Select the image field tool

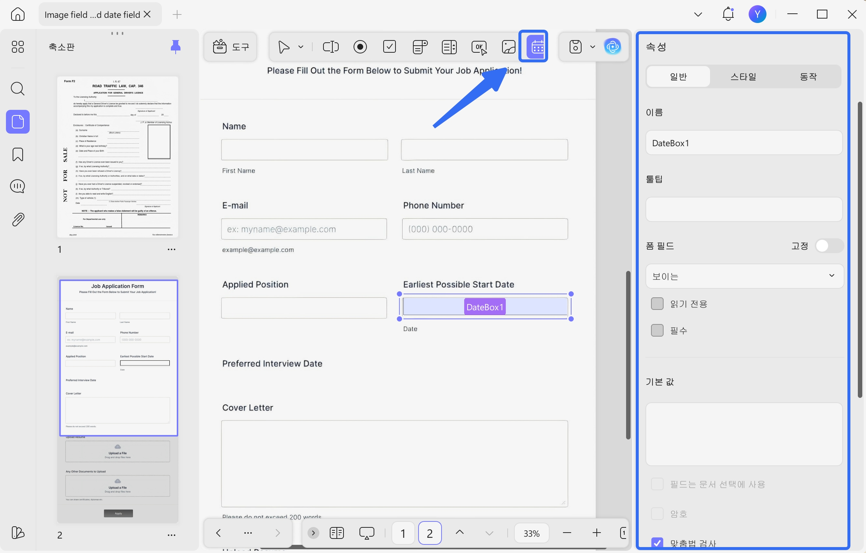pyautogui.click(x=508, y=47)
